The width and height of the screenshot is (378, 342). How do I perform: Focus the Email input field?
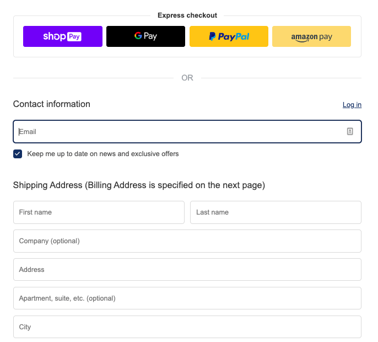187,131
